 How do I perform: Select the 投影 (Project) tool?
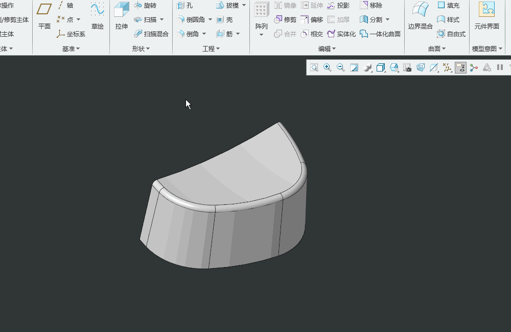tap(338, 6)
